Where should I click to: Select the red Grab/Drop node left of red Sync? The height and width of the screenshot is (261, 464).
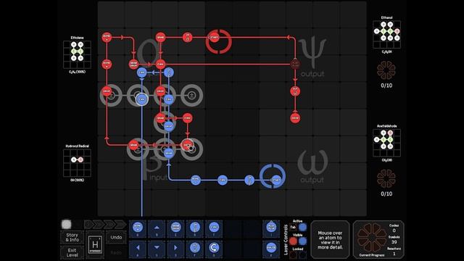[133, 64]
